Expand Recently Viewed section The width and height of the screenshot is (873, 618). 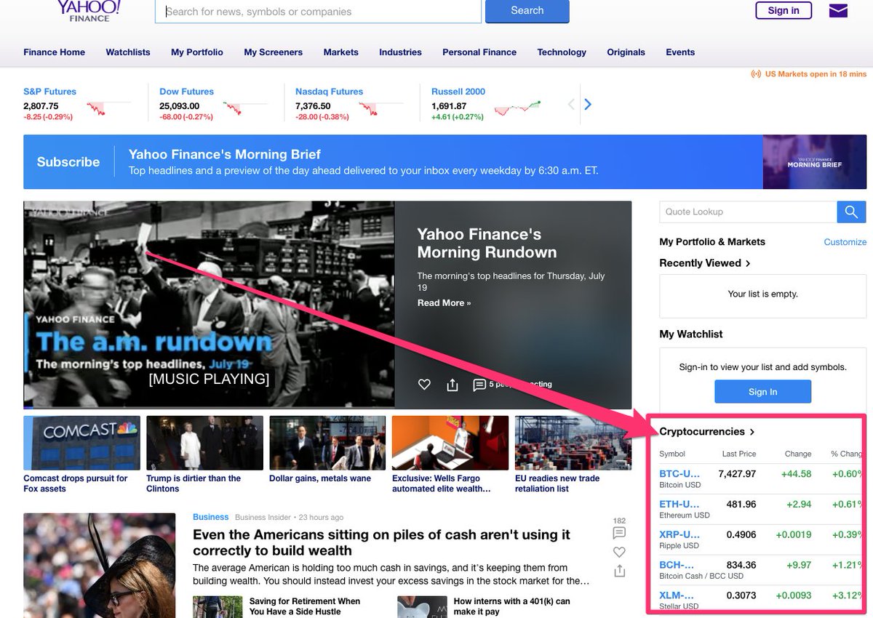(705, 263)
